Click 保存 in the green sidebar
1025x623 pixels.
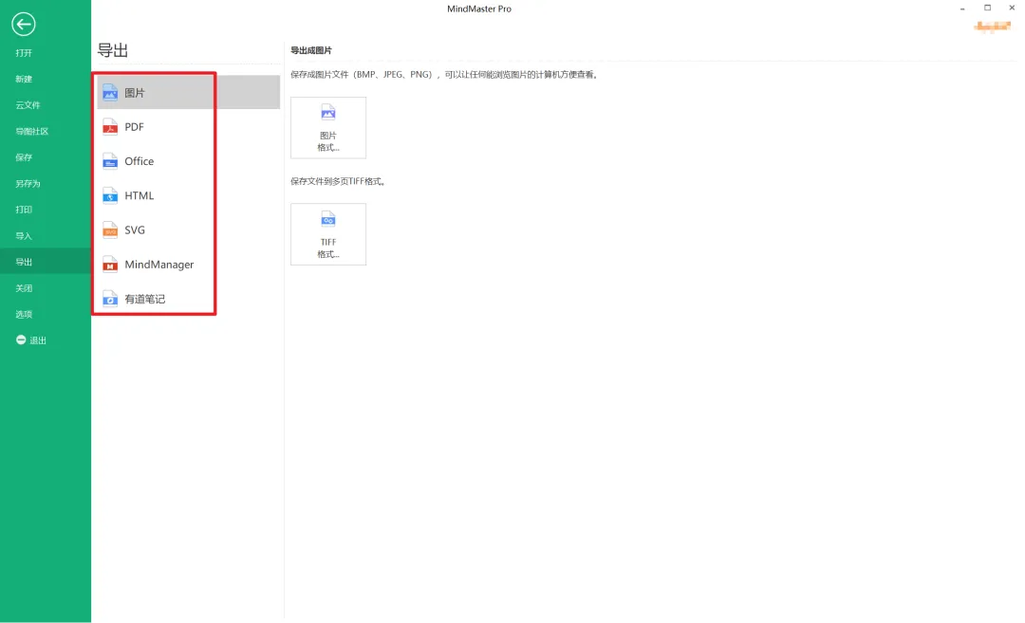click(x=24, y=157)
